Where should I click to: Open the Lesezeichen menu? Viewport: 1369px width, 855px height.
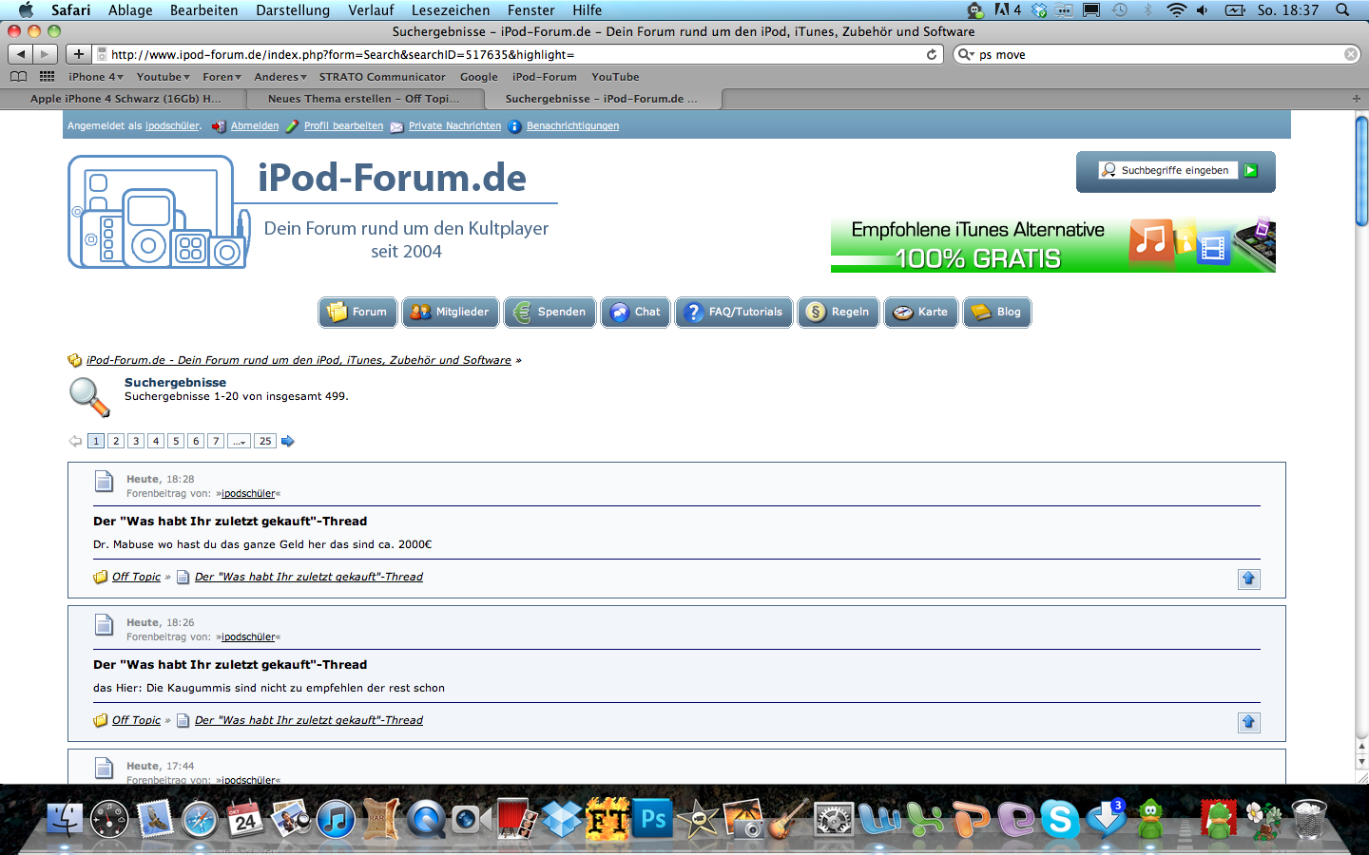pyautogui.click(x=451, y=10)
